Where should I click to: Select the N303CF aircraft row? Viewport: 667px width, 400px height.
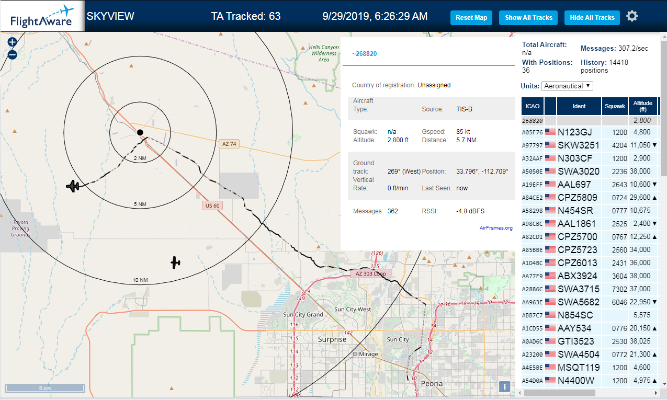[590, 158]
